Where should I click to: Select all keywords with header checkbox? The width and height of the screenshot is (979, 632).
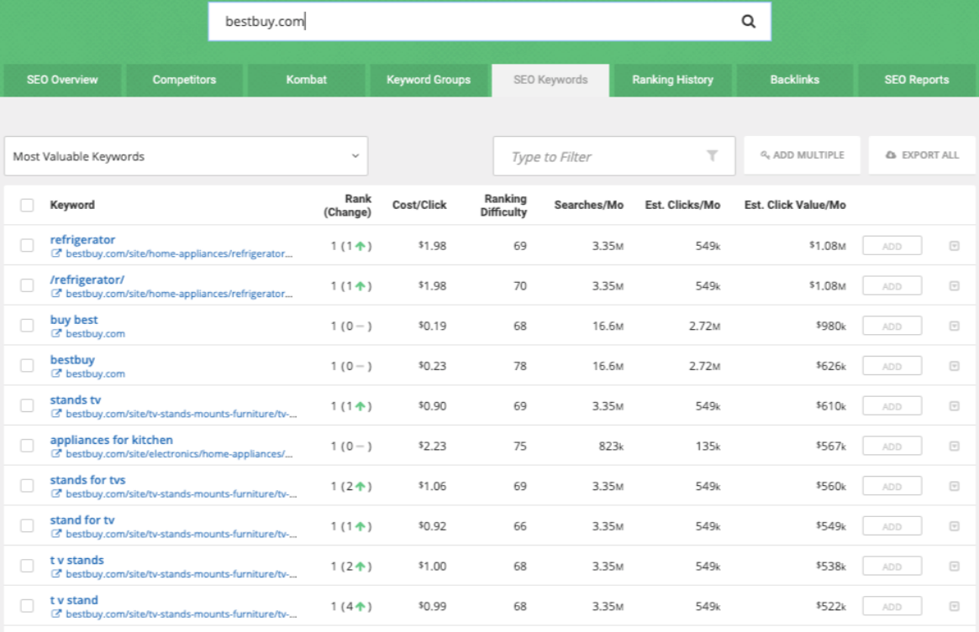[x=27, y=206]
